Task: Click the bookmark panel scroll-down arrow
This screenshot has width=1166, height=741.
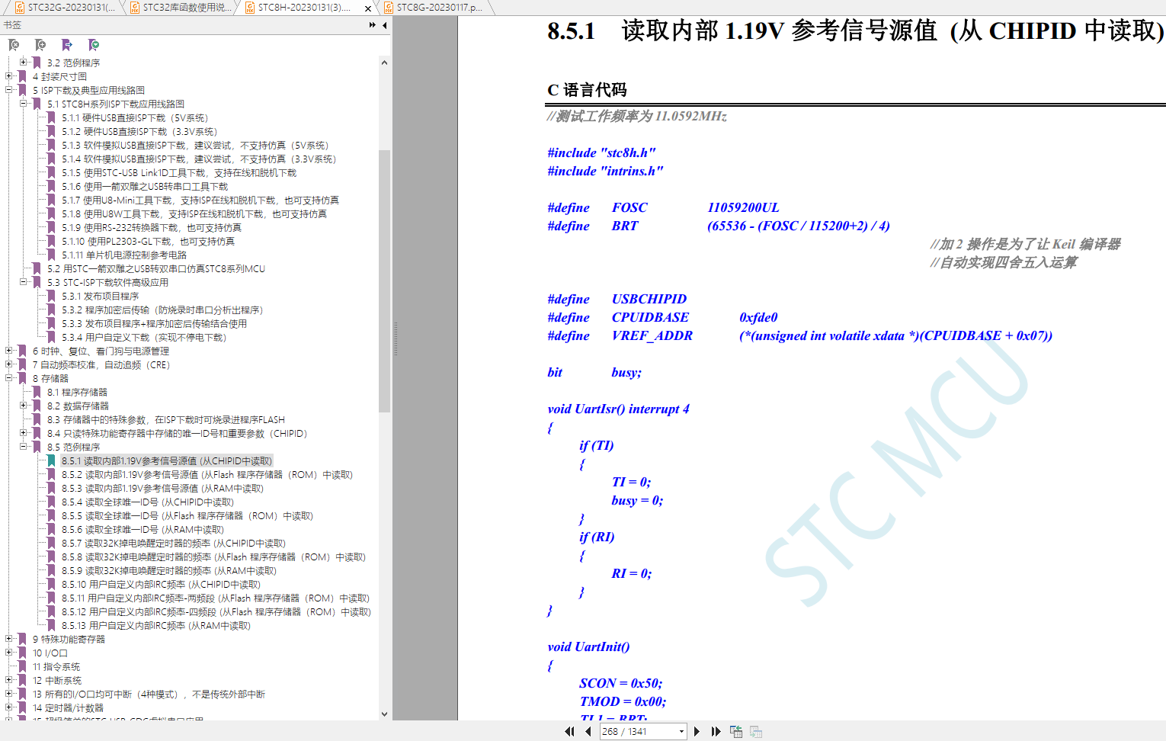Action: [x=384, y=714]
